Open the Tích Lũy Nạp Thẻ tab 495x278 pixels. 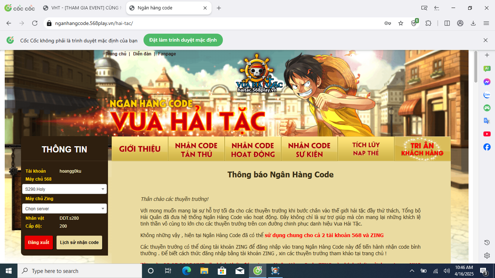tap(366, 149)
